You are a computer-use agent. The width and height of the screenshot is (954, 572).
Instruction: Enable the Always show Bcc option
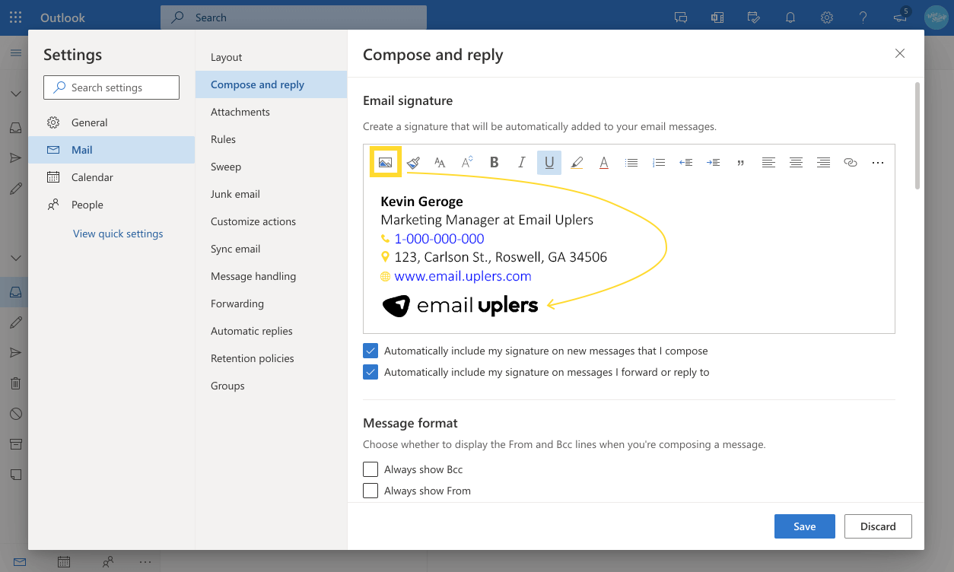[370, 469]
